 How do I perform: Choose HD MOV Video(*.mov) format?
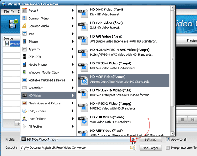(124, 81)
